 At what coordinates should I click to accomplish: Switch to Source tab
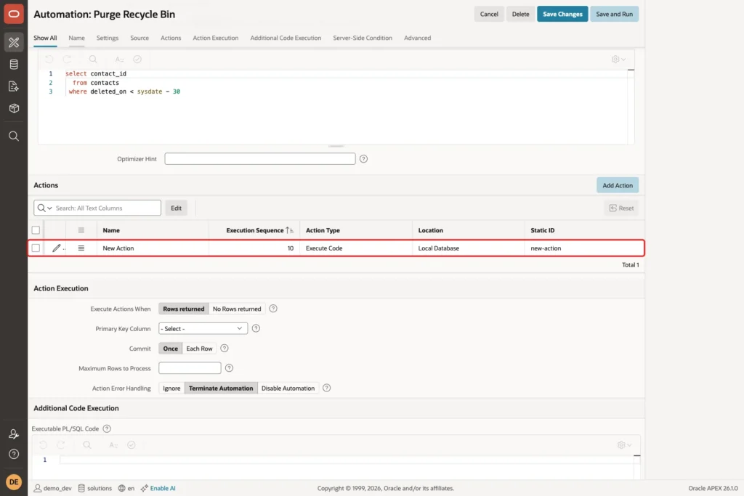[x=139, y=38]
